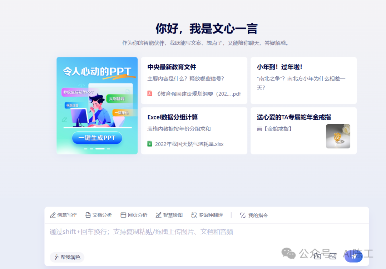Focus the chat message input field
Viewport: 386px width, 269px height.
(x=207, y=237)
